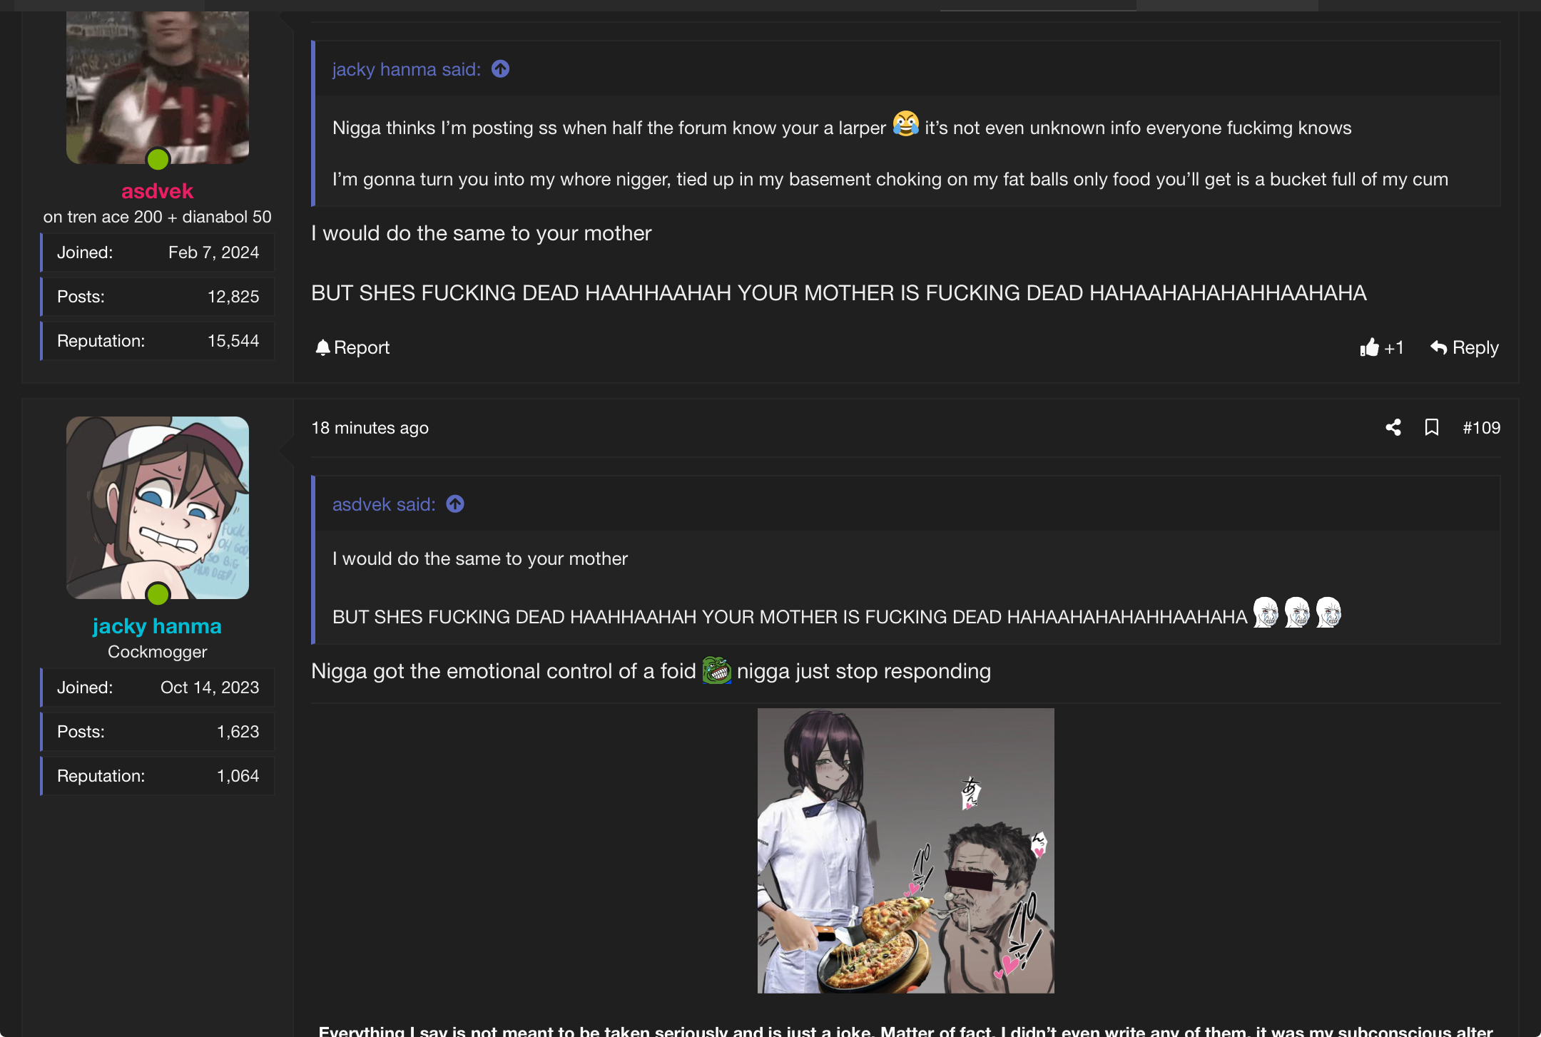1541x1037 pixels.
Task: Like the post with thumbs-up +1
Action: tap(1382, 347)
